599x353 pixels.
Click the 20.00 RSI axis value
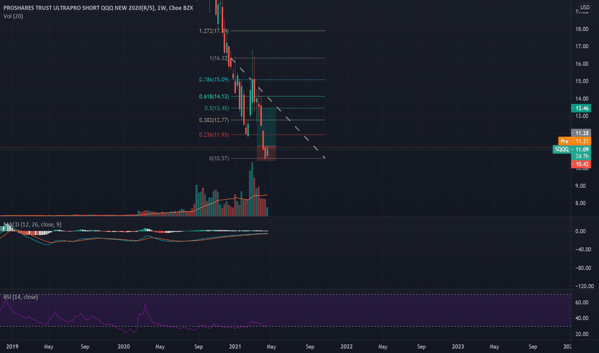coord(582,334)
